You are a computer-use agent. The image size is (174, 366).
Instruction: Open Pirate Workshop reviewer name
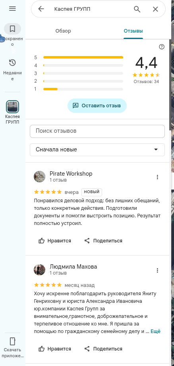(x=71, y=174)
